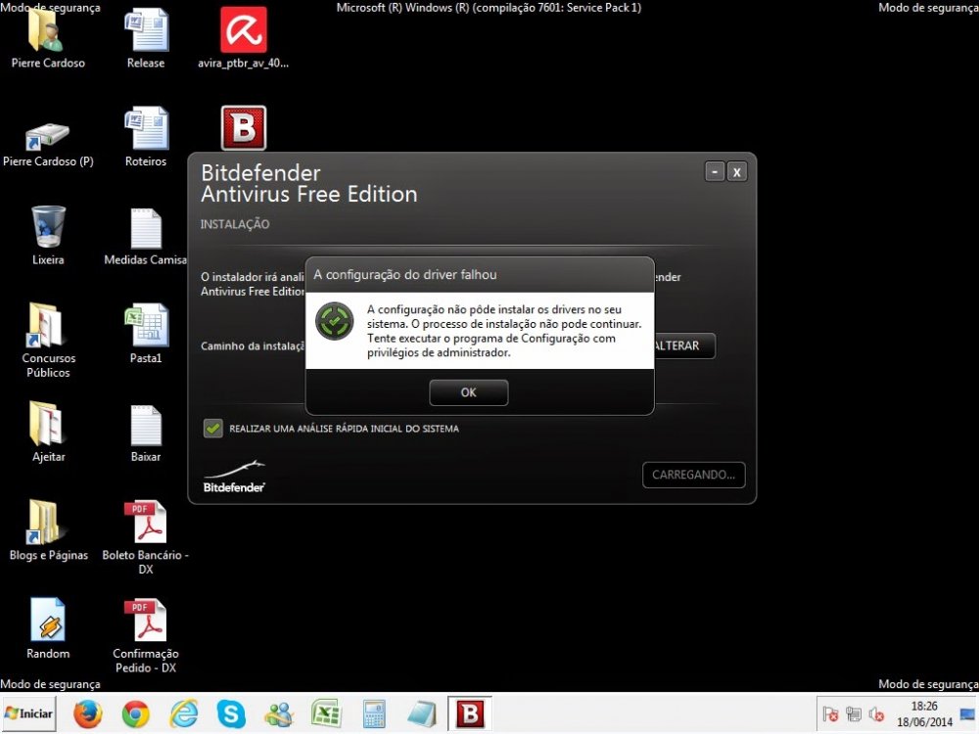Select the Bitdefender installer desktop icon
The image size is (979, 734).
click(244, 128)
